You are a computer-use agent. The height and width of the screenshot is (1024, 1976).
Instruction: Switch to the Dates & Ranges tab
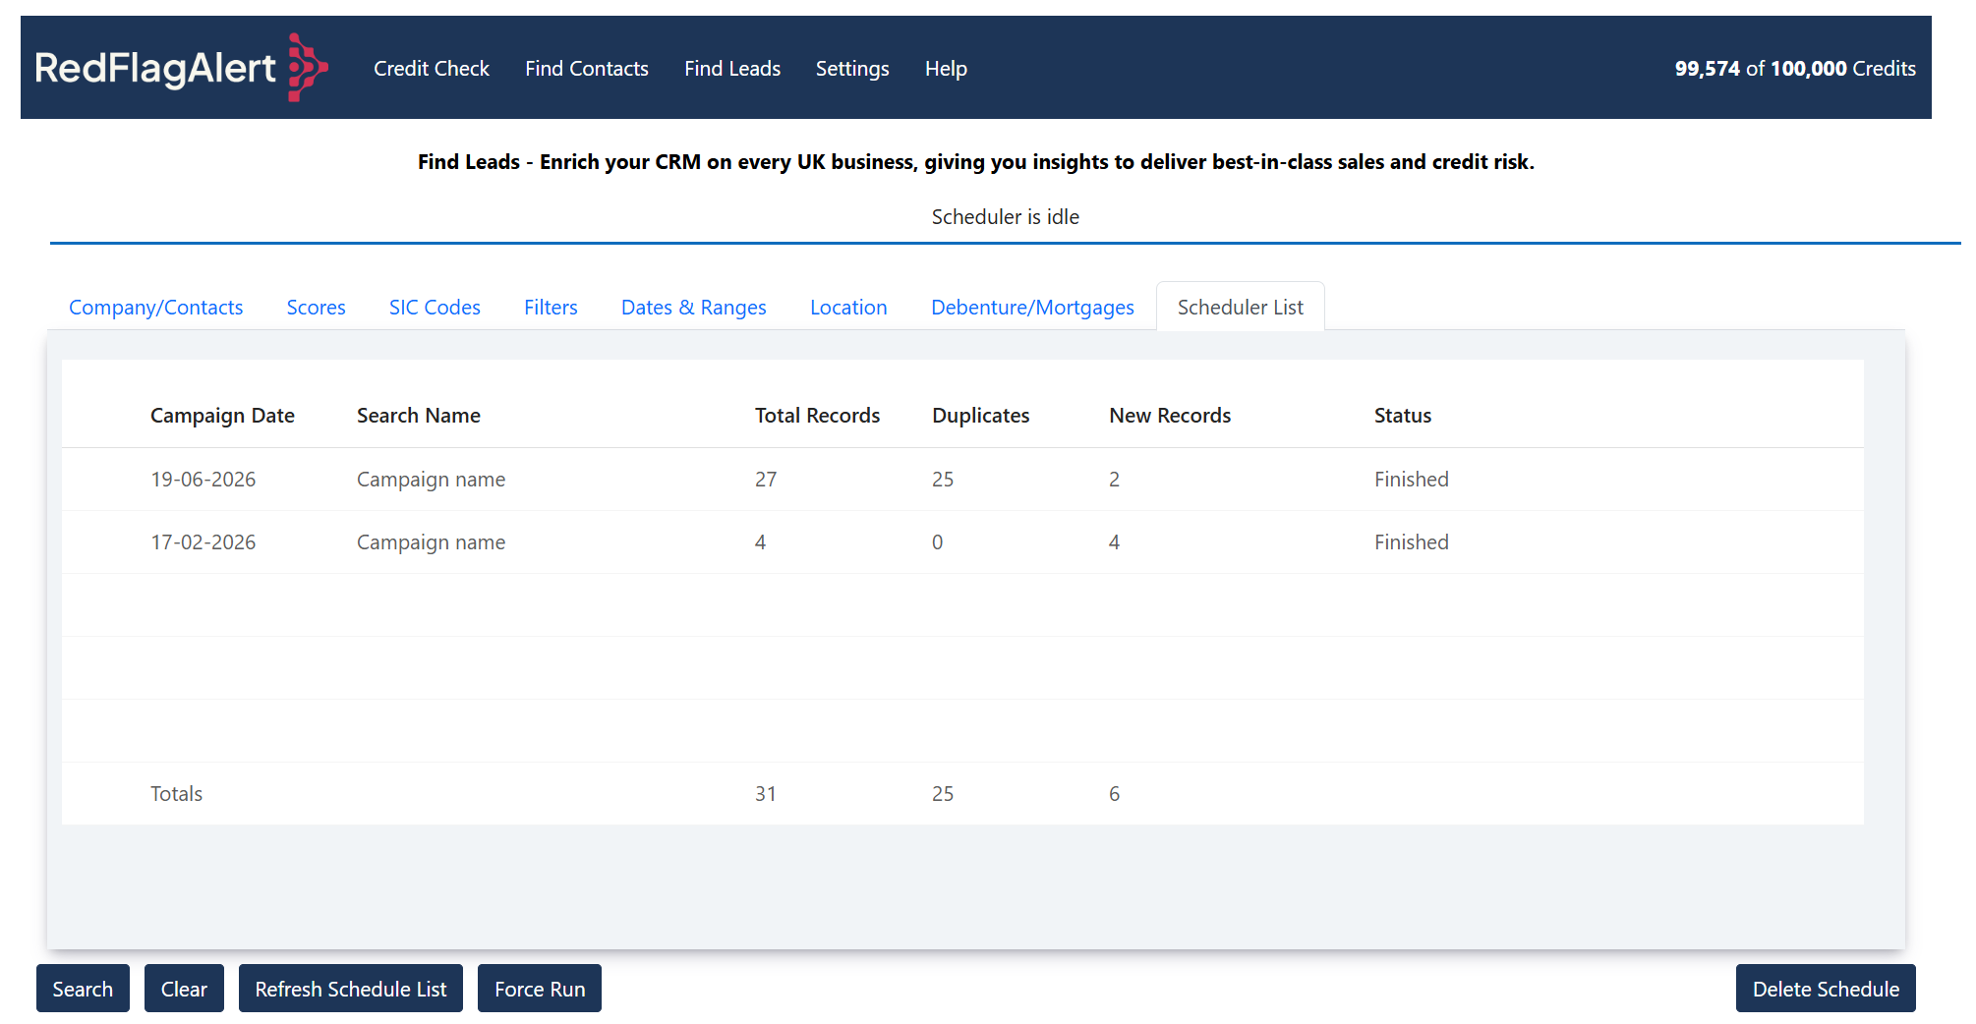tap(693, 308)
